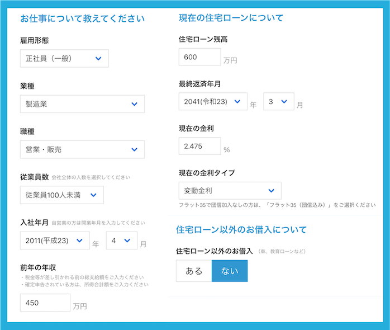This screenshot has height=330, width=390.
Task: Expand the 最終返済年月 year dropdown showing 2041(令和23)
Action: point(212,102)
